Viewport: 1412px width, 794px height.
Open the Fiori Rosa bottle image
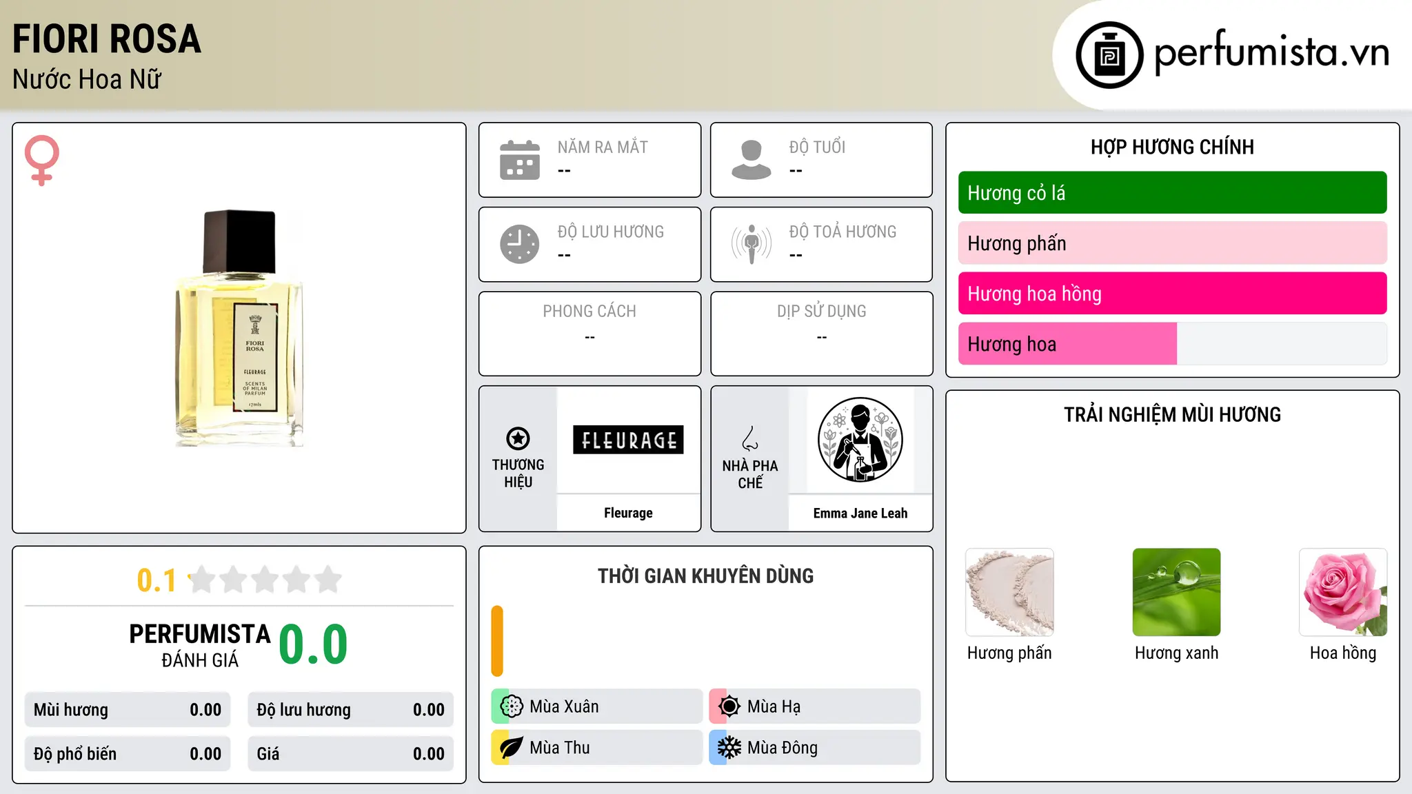[239, 328]
